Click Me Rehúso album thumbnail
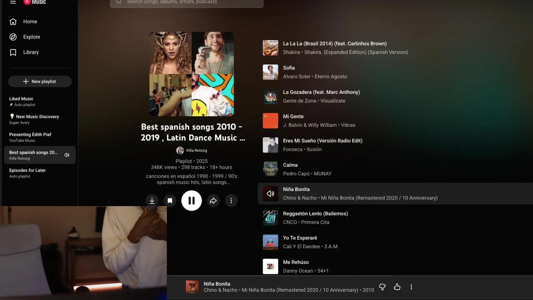 pos(270,267)
